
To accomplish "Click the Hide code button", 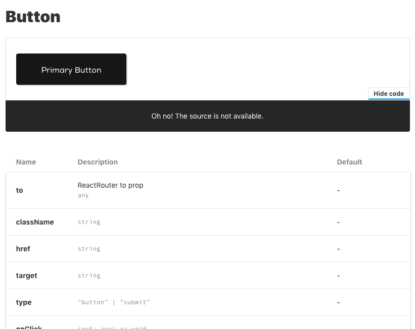I will (388, 93).
